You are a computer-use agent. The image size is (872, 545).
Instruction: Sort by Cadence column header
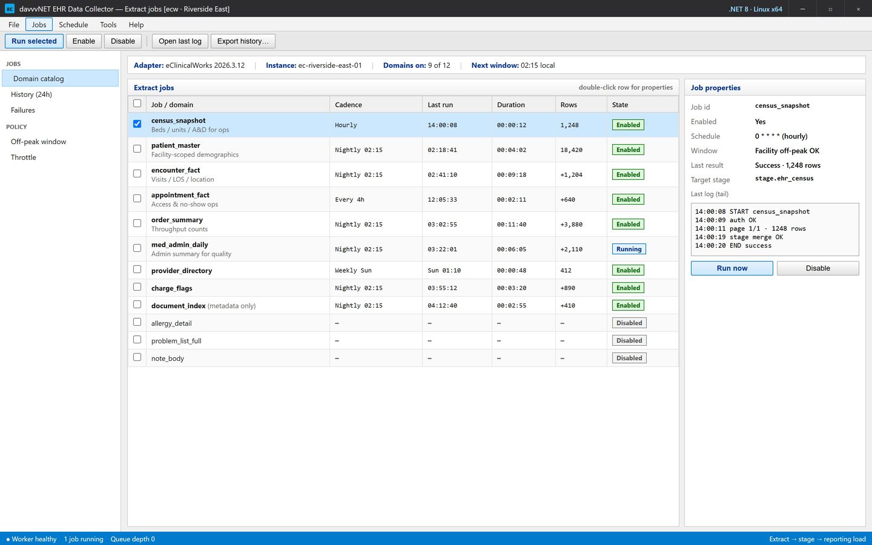coord(376,104)
